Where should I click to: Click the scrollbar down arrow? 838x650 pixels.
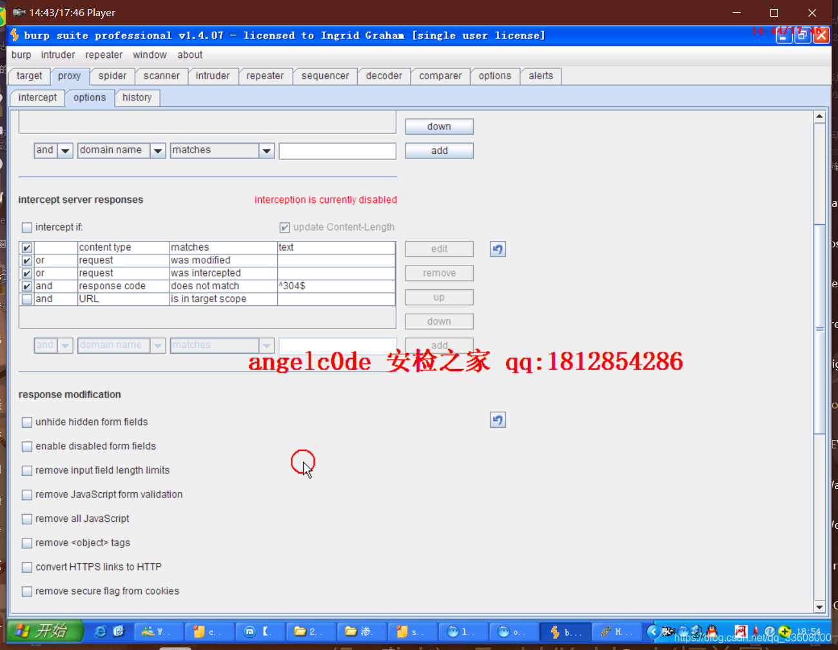(x=819, y=607)
